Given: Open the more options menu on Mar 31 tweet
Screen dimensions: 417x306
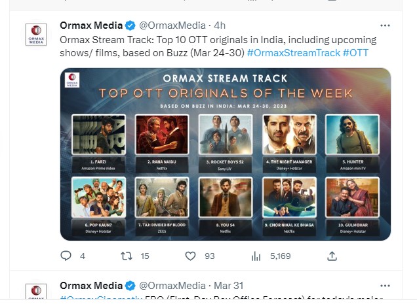Looking at the screenshot, I should [385, 286].
